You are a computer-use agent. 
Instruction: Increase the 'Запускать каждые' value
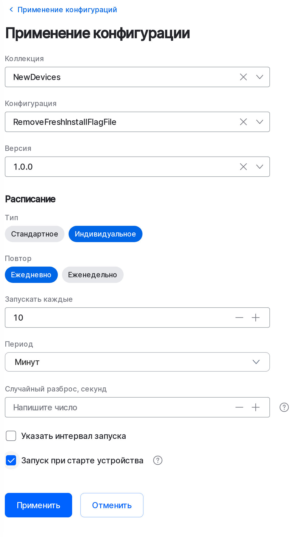tap(256, 317)
